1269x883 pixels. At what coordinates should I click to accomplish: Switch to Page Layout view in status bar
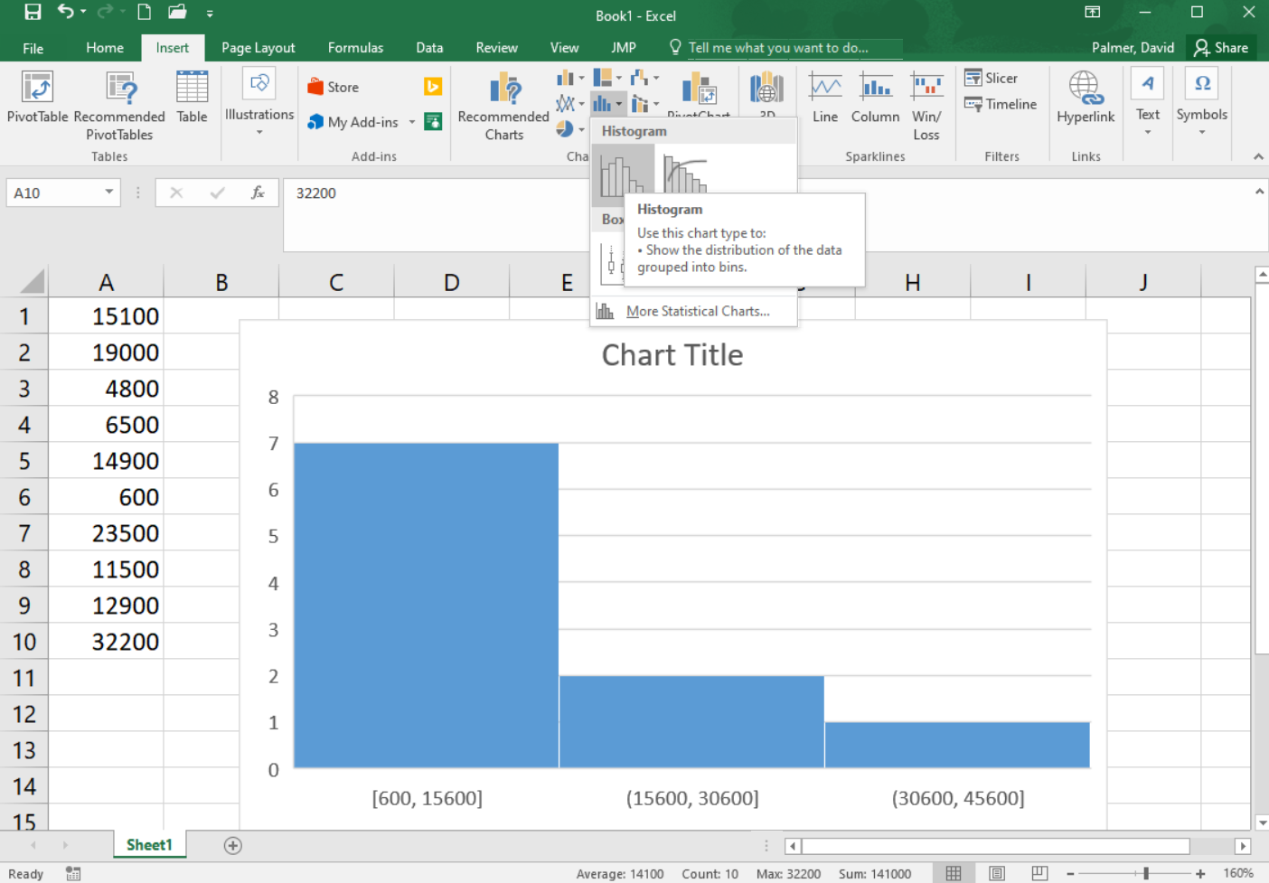coord(996,873)
